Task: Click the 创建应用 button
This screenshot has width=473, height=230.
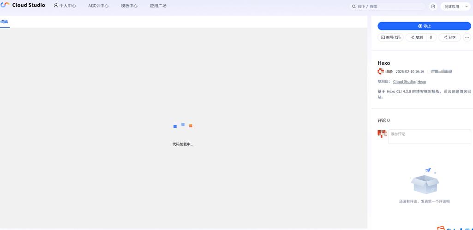Action: click(451, 6)
